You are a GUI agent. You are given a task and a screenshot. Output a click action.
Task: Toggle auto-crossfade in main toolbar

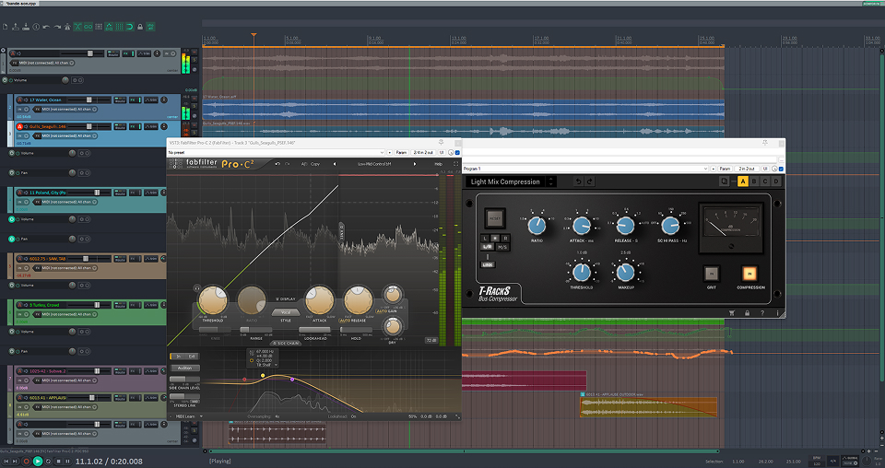coord(77,27)
